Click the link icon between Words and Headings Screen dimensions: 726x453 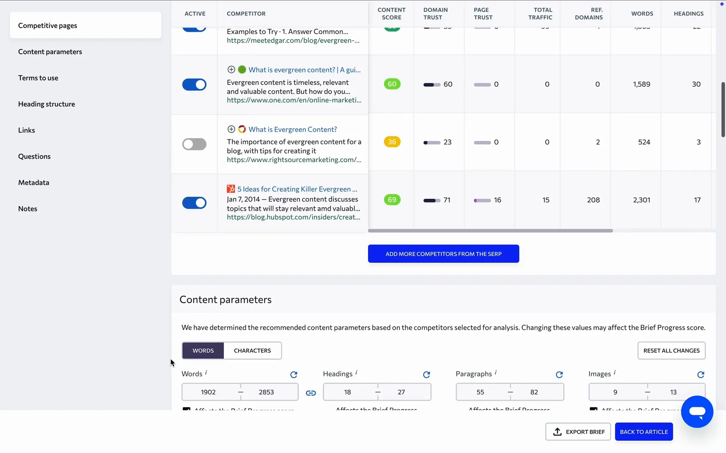(x=311, y=393)
